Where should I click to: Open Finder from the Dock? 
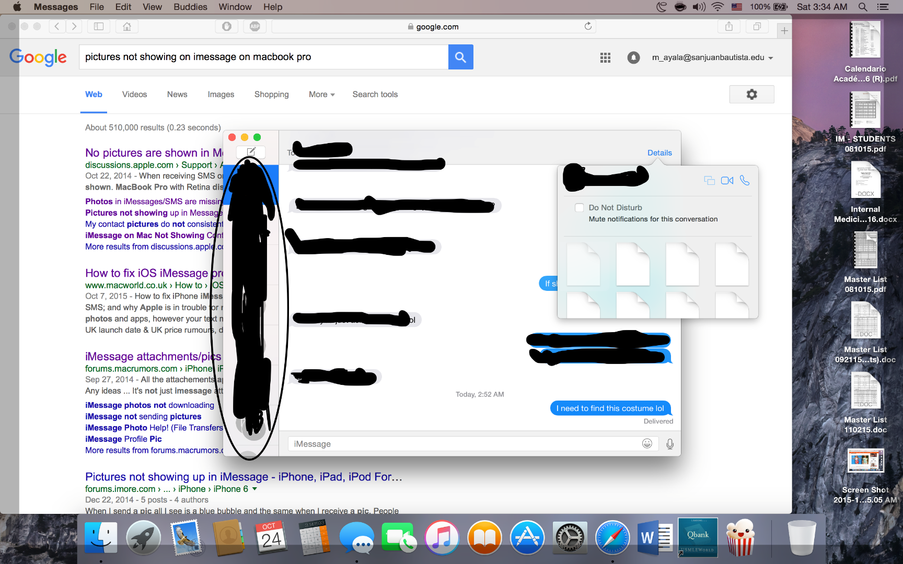(101, 537)
